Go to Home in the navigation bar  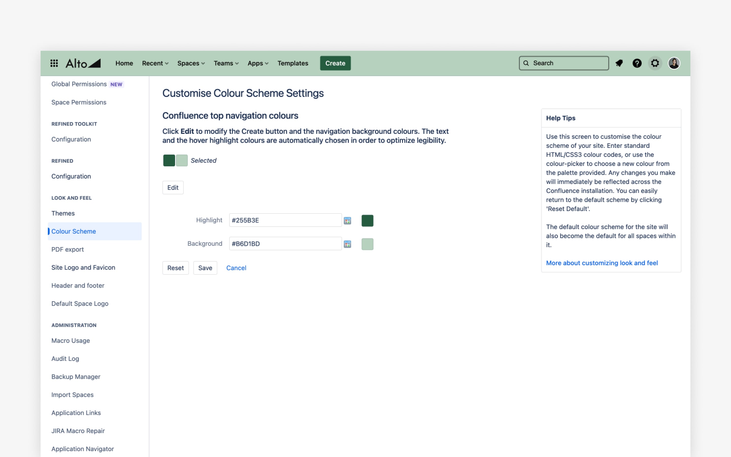pos(124,63)
